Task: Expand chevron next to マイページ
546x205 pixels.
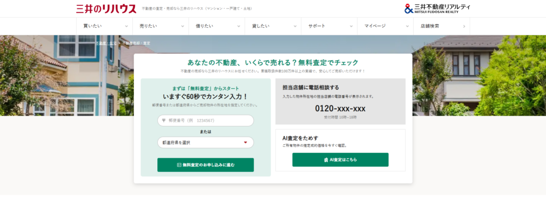Action: [x=407, y=27]
